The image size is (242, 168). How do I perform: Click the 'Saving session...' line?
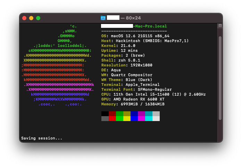[x=42, y=138]
